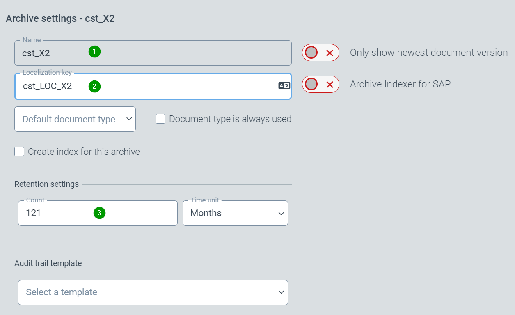The image size is (515, 315).
Task: Open the Default document type dropdown
Action: pos(75,119)
